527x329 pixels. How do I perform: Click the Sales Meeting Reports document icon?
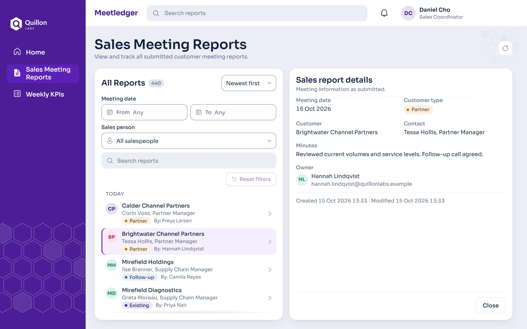[17, 73]
